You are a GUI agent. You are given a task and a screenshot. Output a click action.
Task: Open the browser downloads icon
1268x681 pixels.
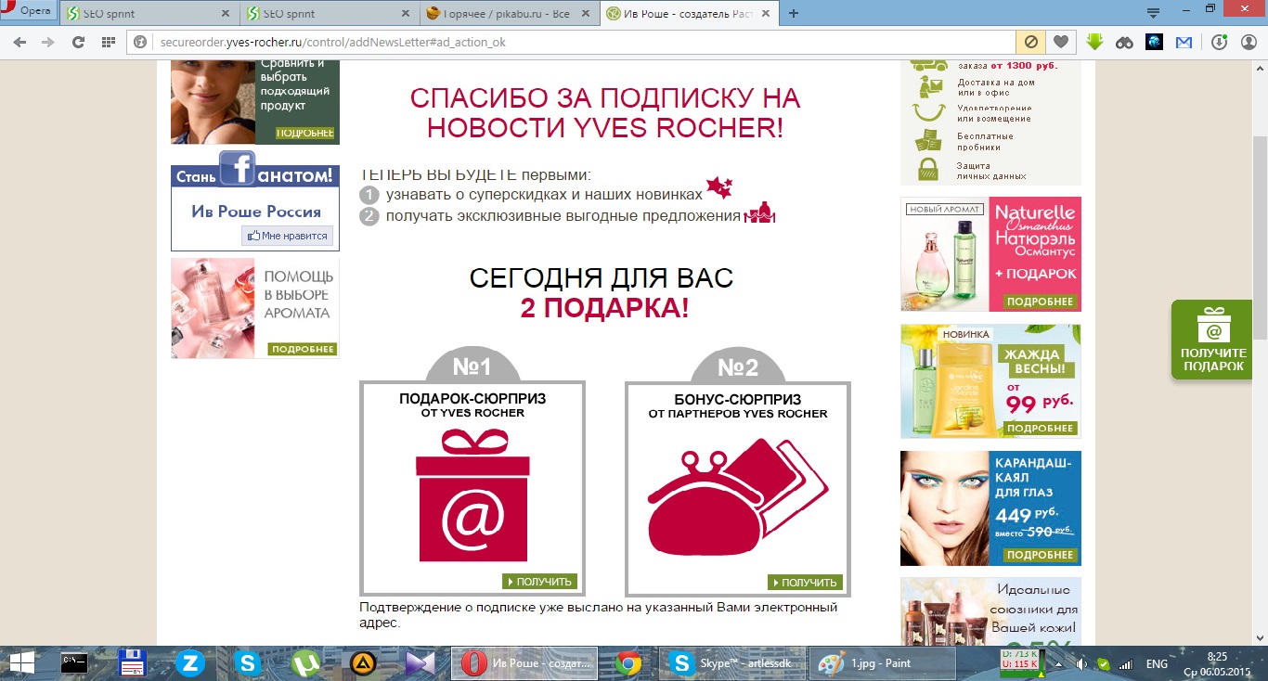(x=1220, y=42)
